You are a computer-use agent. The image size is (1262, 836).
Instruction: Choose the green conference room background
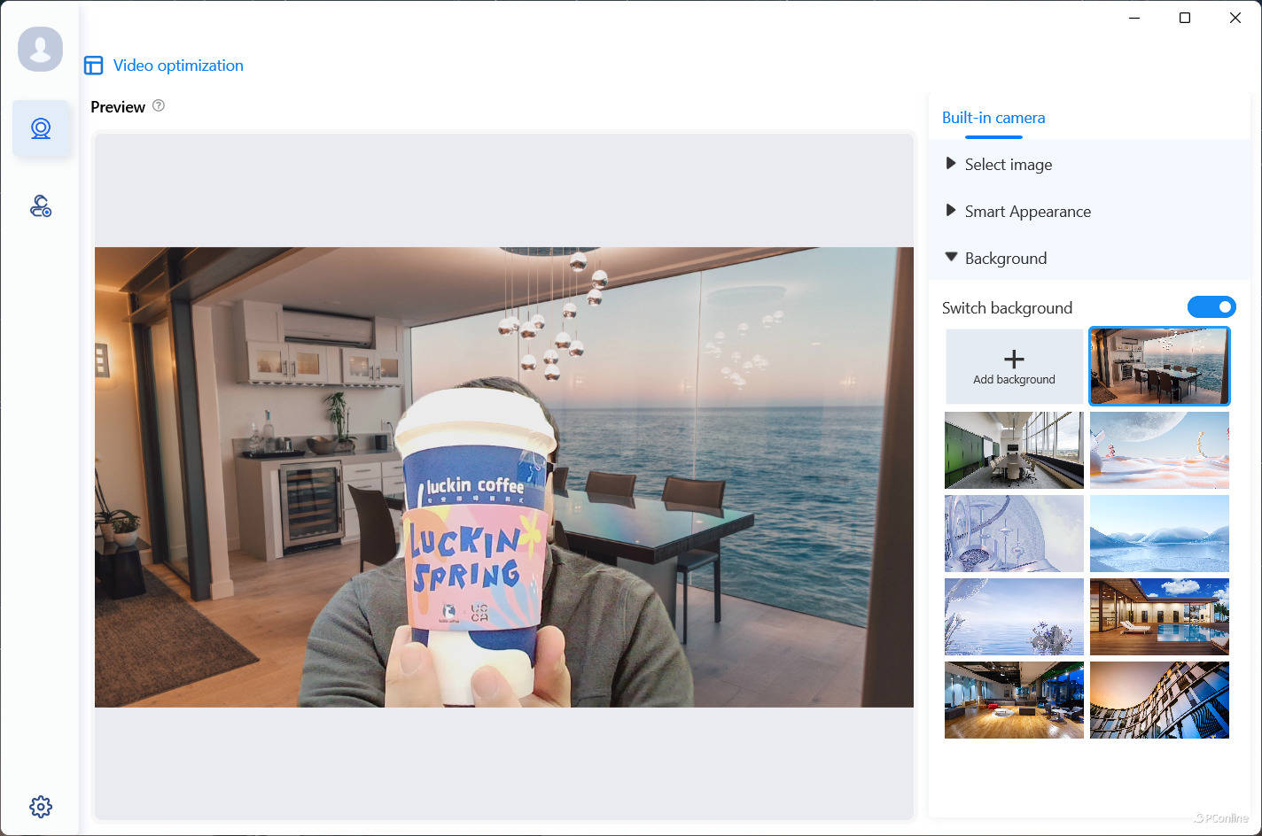(1014, 450)
